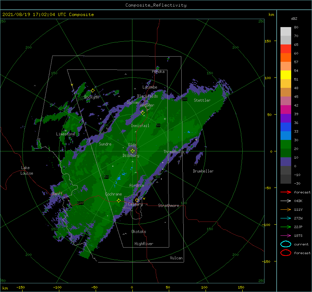Select the 33 dBZ blue legend swatch

pyautogui.click(x=286, y=135)
